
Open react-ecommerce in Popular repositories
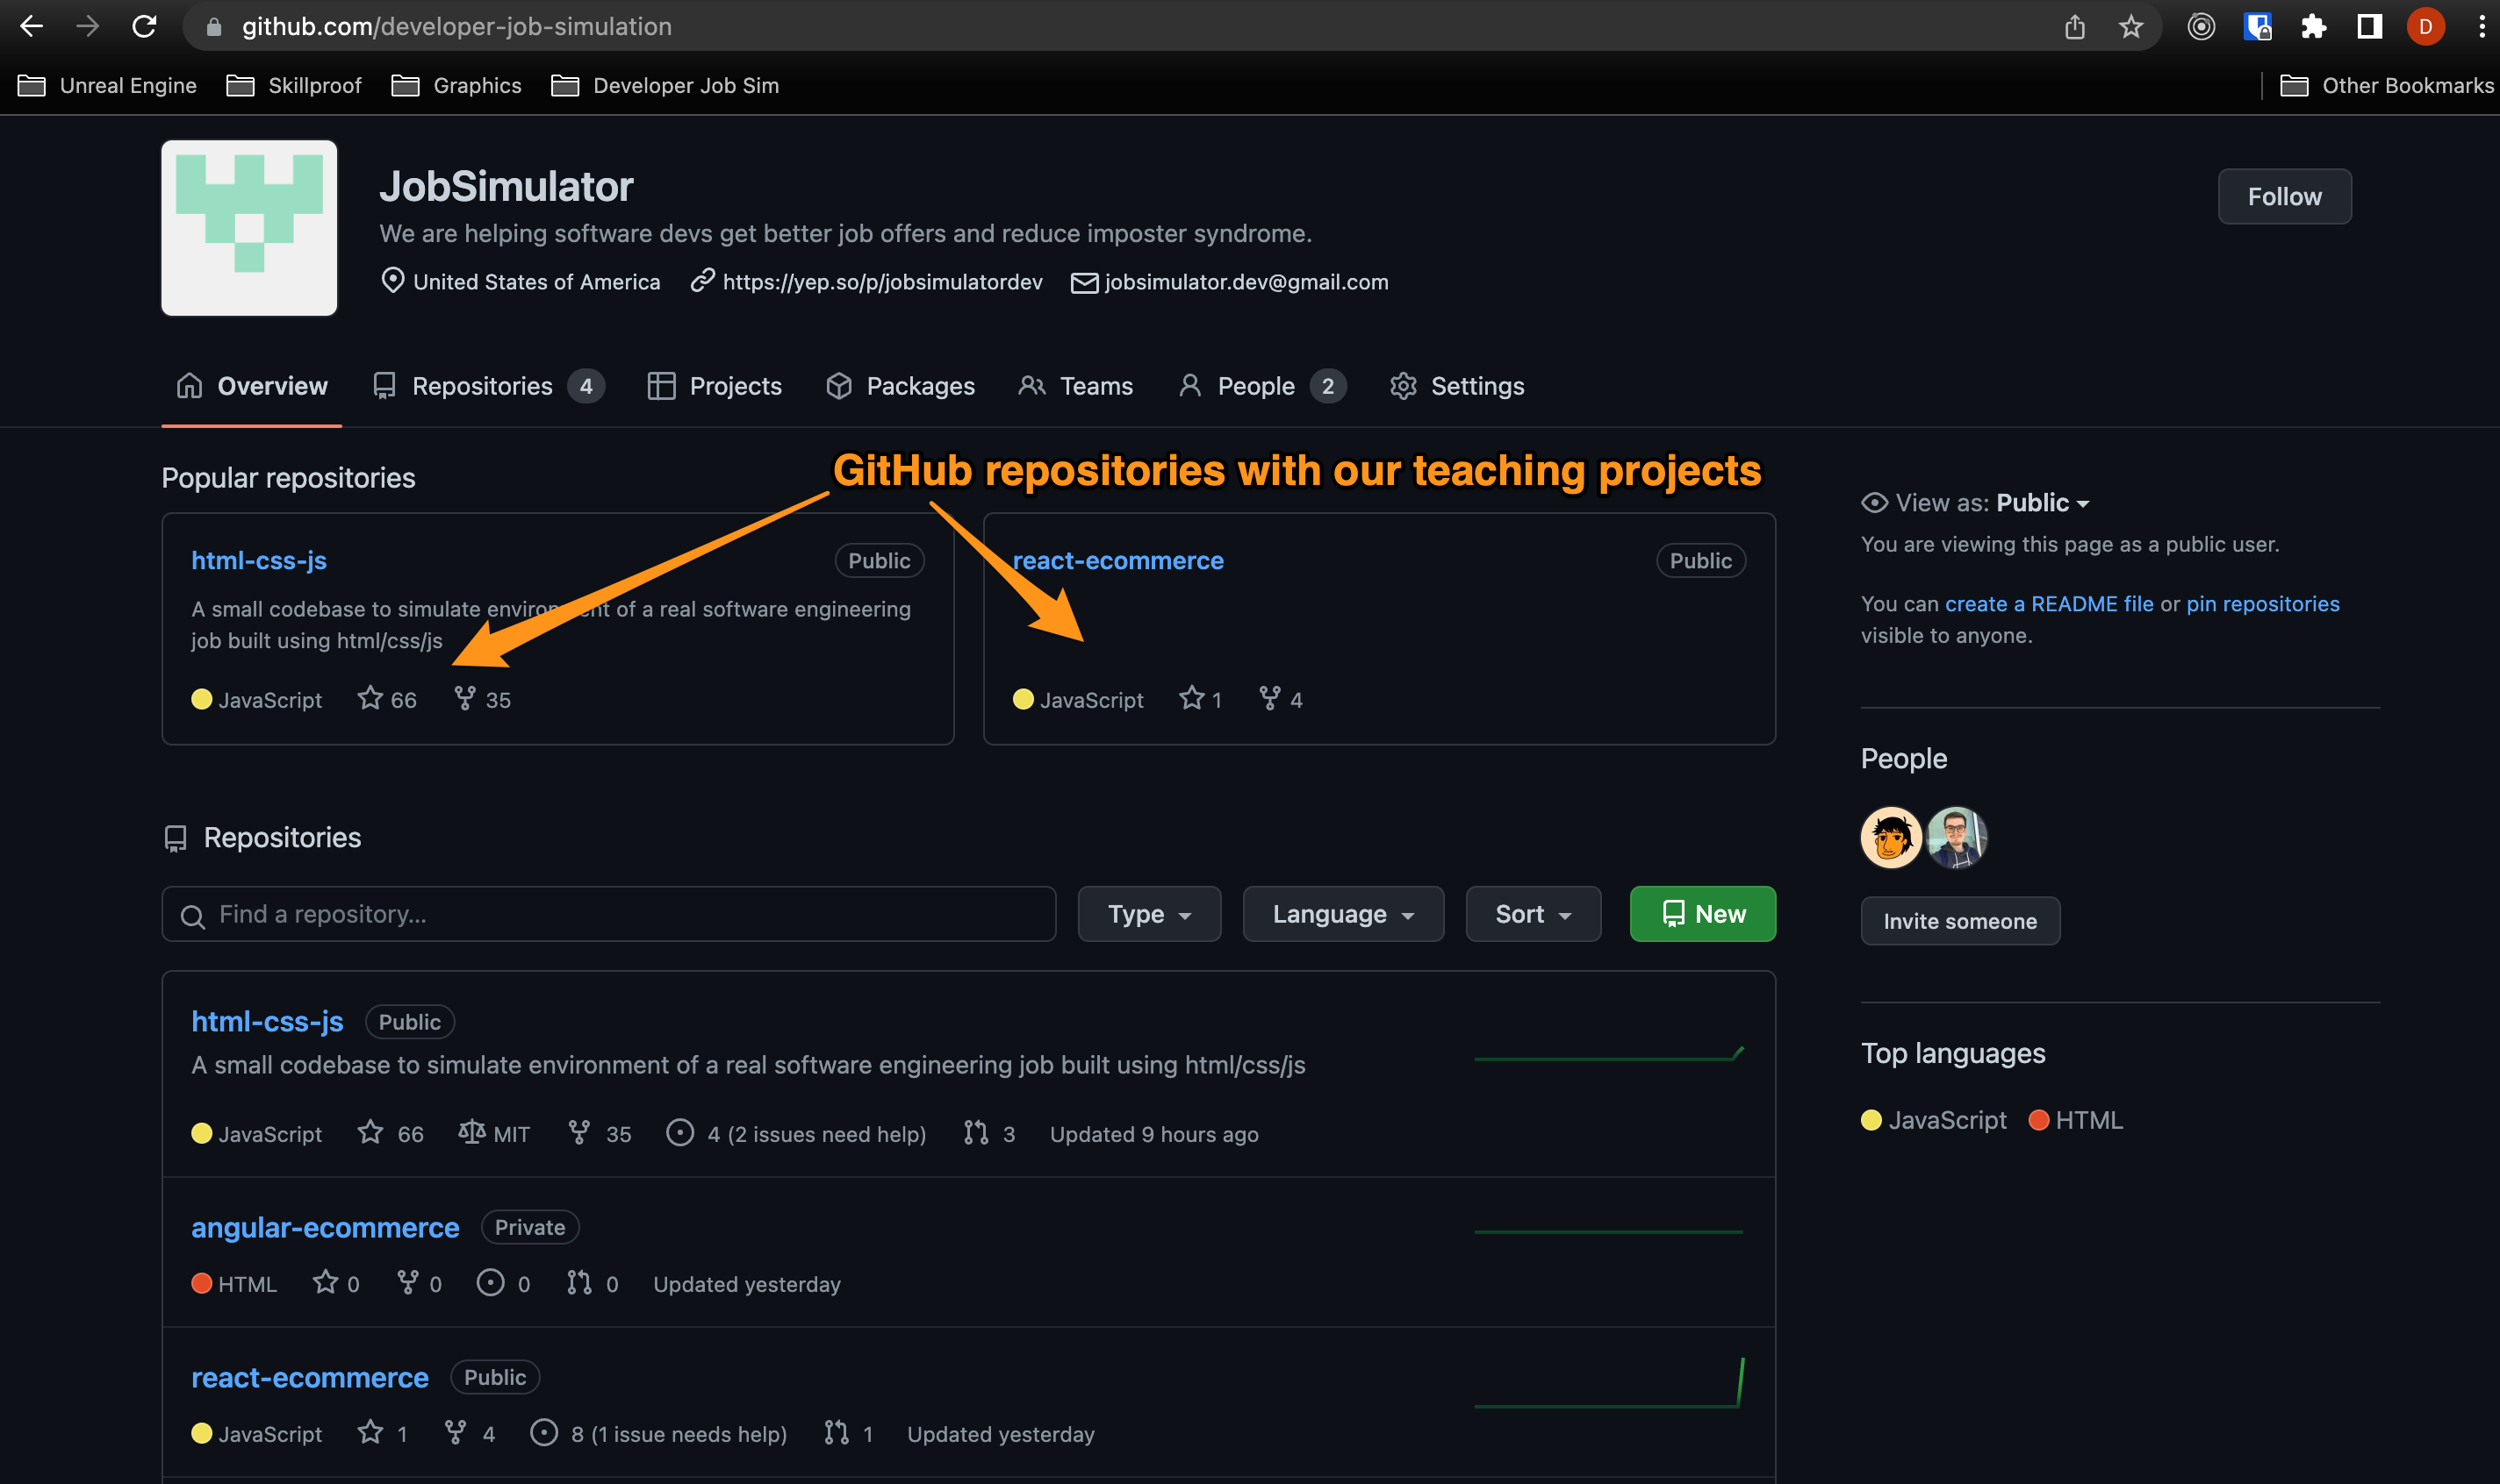click(1118, 560)
